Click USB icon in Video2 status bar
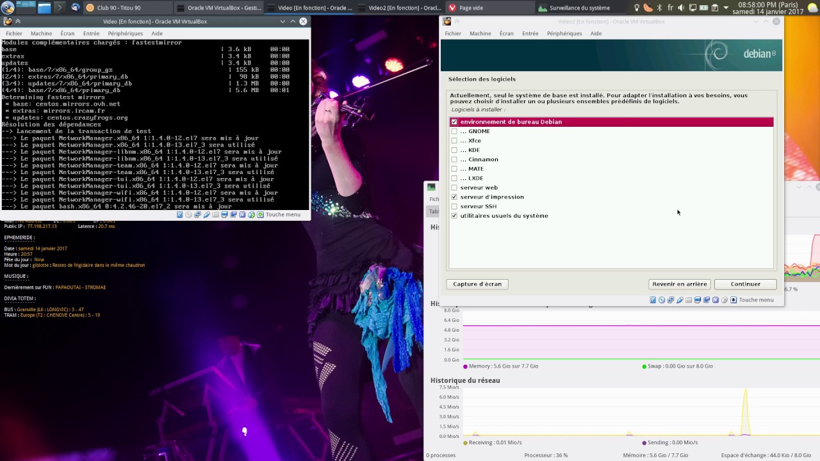 [x=680, y=300]
